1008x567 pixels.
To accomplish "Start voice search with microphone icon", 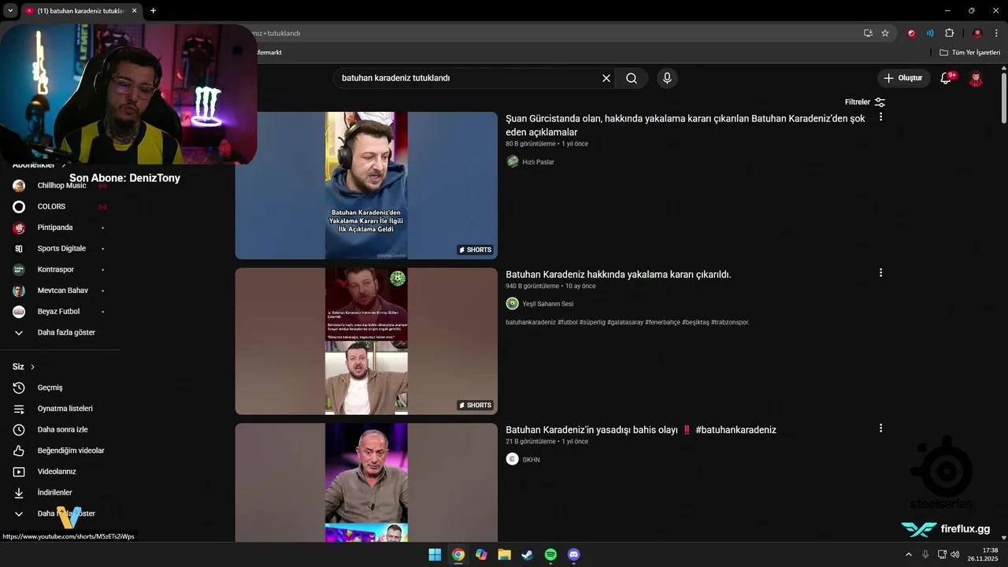I will coord(667,78).
